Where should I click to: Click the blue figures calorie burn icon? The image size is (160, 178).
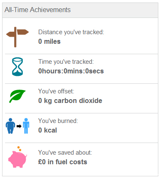point(17,126)
